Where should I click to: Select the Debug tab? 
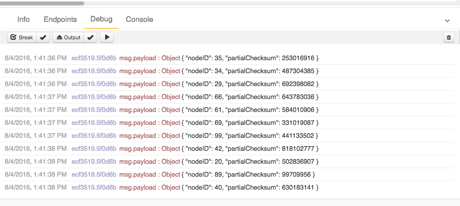101,19
